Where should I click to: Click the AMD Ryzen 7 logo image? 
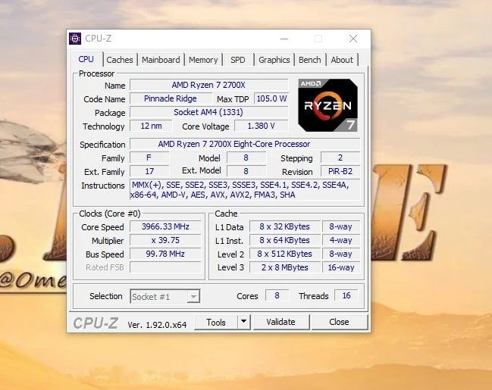327,105
